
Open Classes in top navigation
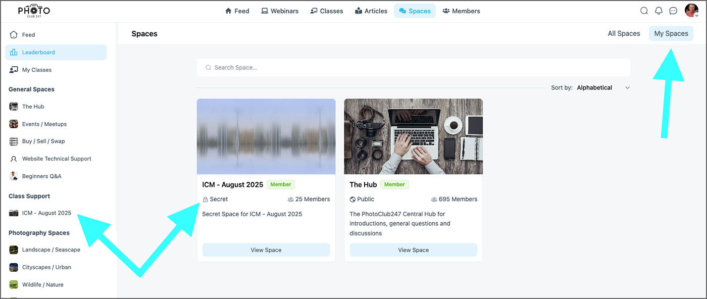(x=327, y=11)
